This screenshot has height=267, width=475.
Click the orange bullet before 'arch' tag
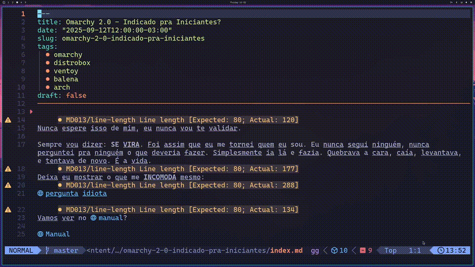(47, 88)
